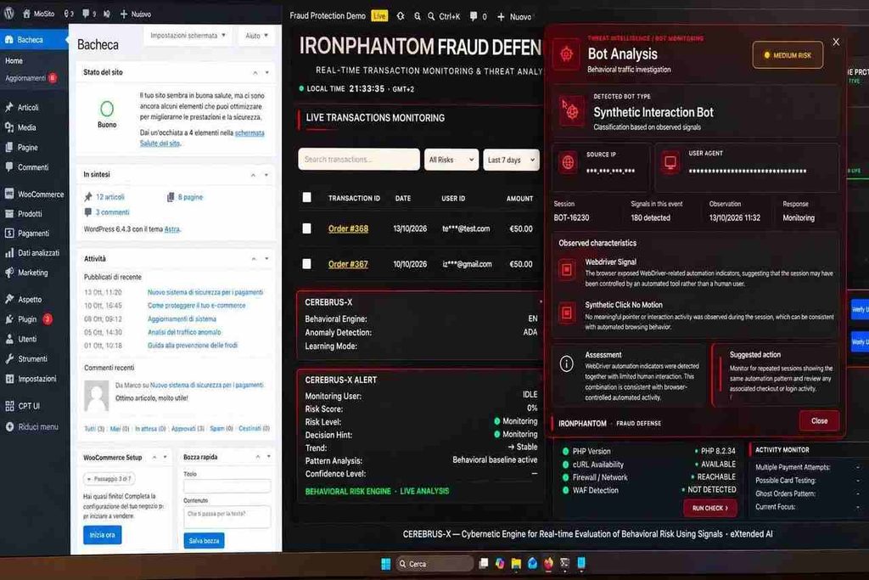Open Strumenti in sidebar
The image size is (869, 580).
pyautogui.click(x=32, y=358)
